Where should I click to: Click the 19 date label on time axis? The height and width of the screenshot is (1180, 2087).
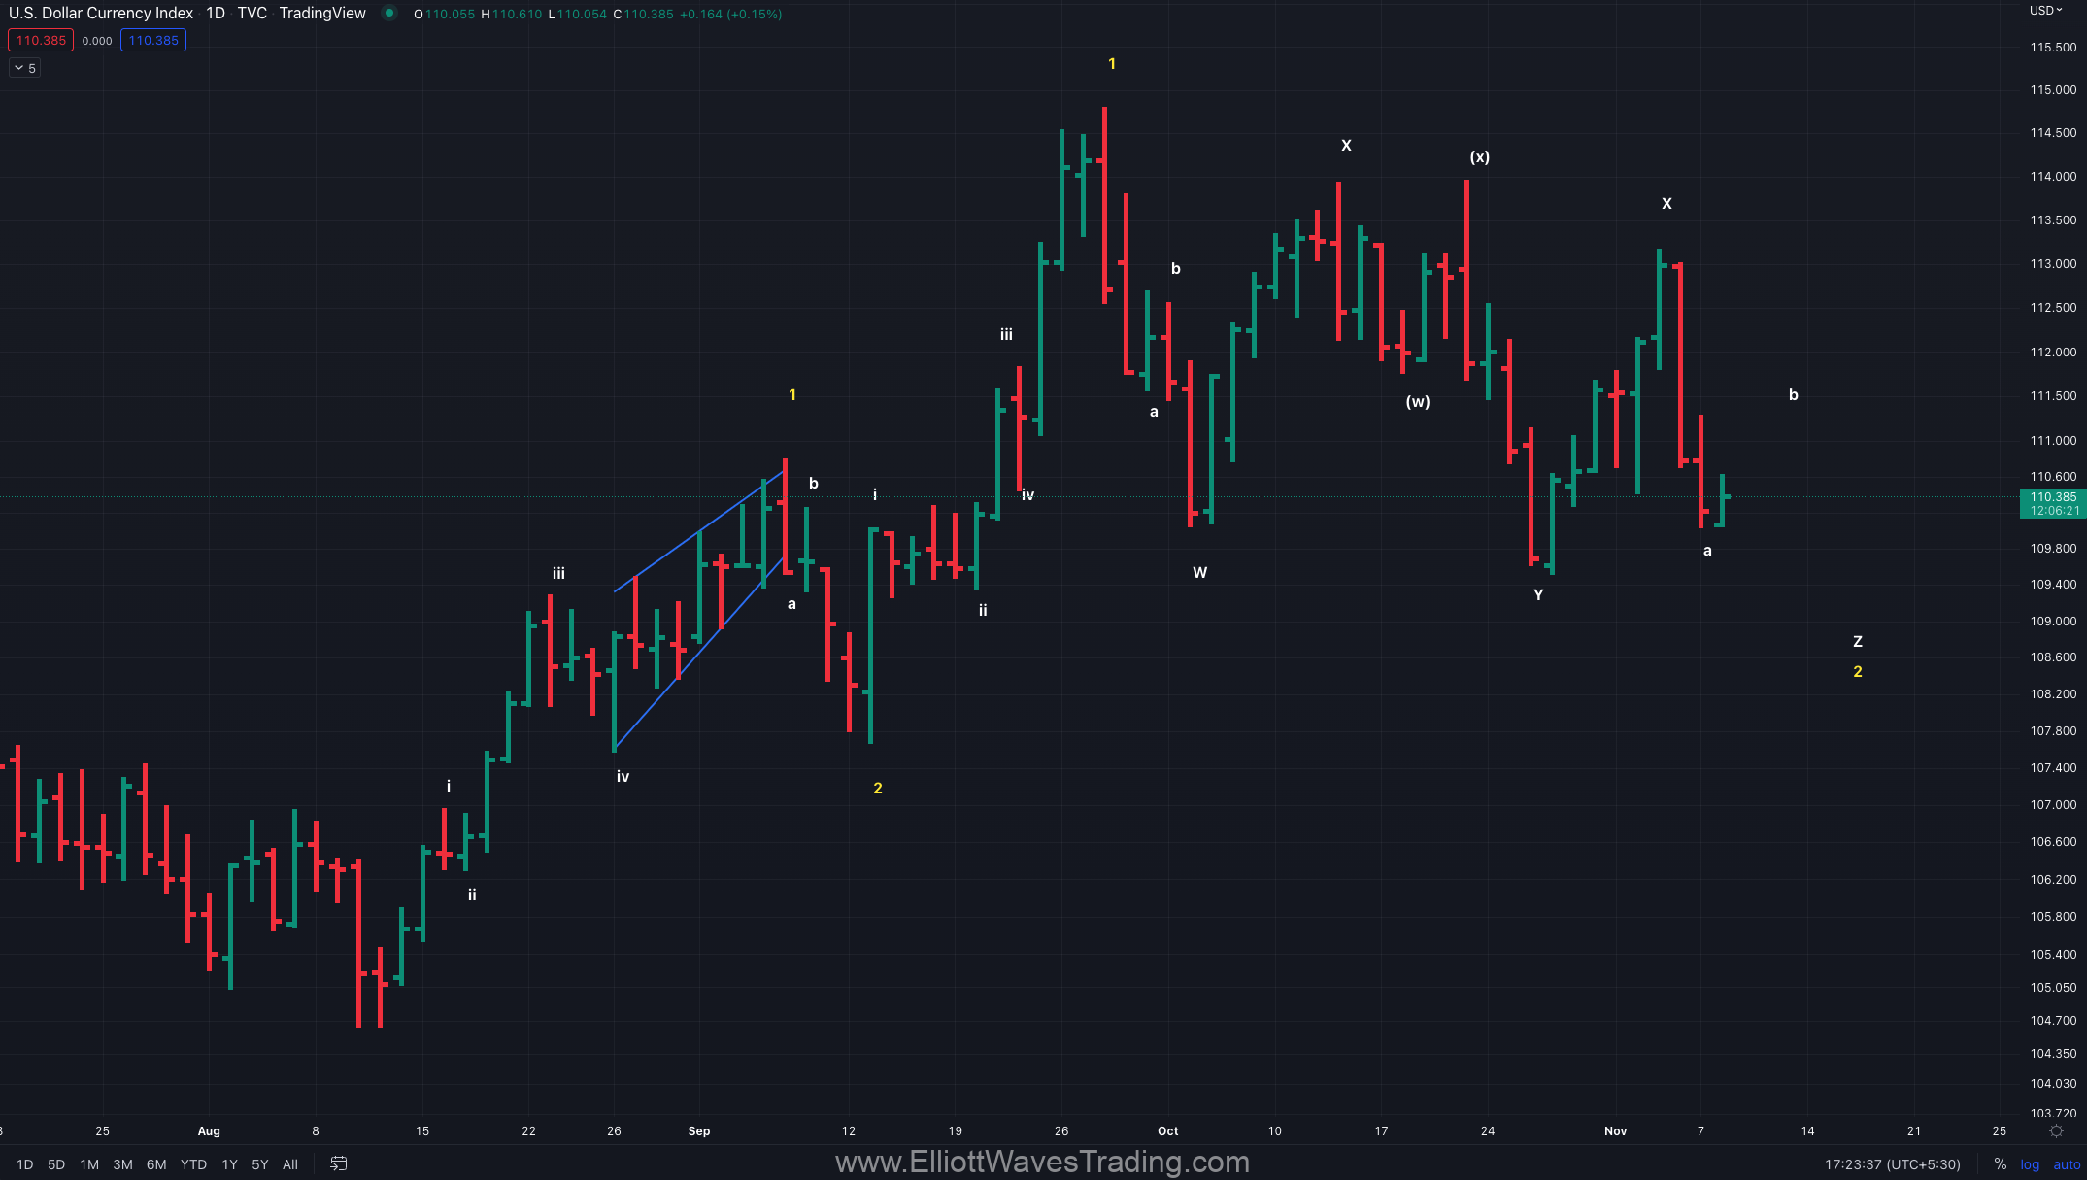(x=956, y=1131)
